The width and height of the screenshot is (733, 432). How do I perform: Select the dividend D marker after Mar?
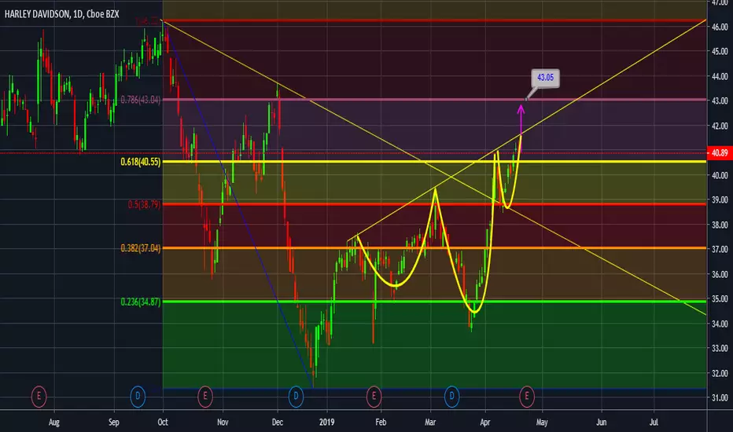pyautogui.click(x=451, y=397)
